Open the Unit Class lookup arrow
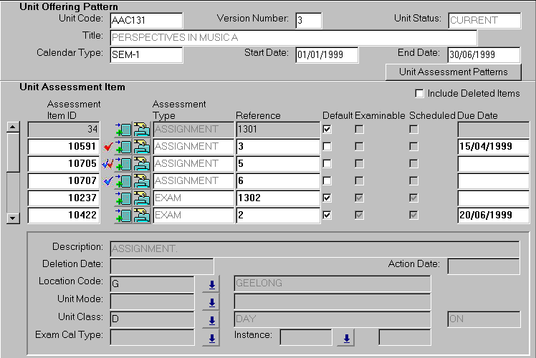 pyautogui.click(x=211, y=319)
